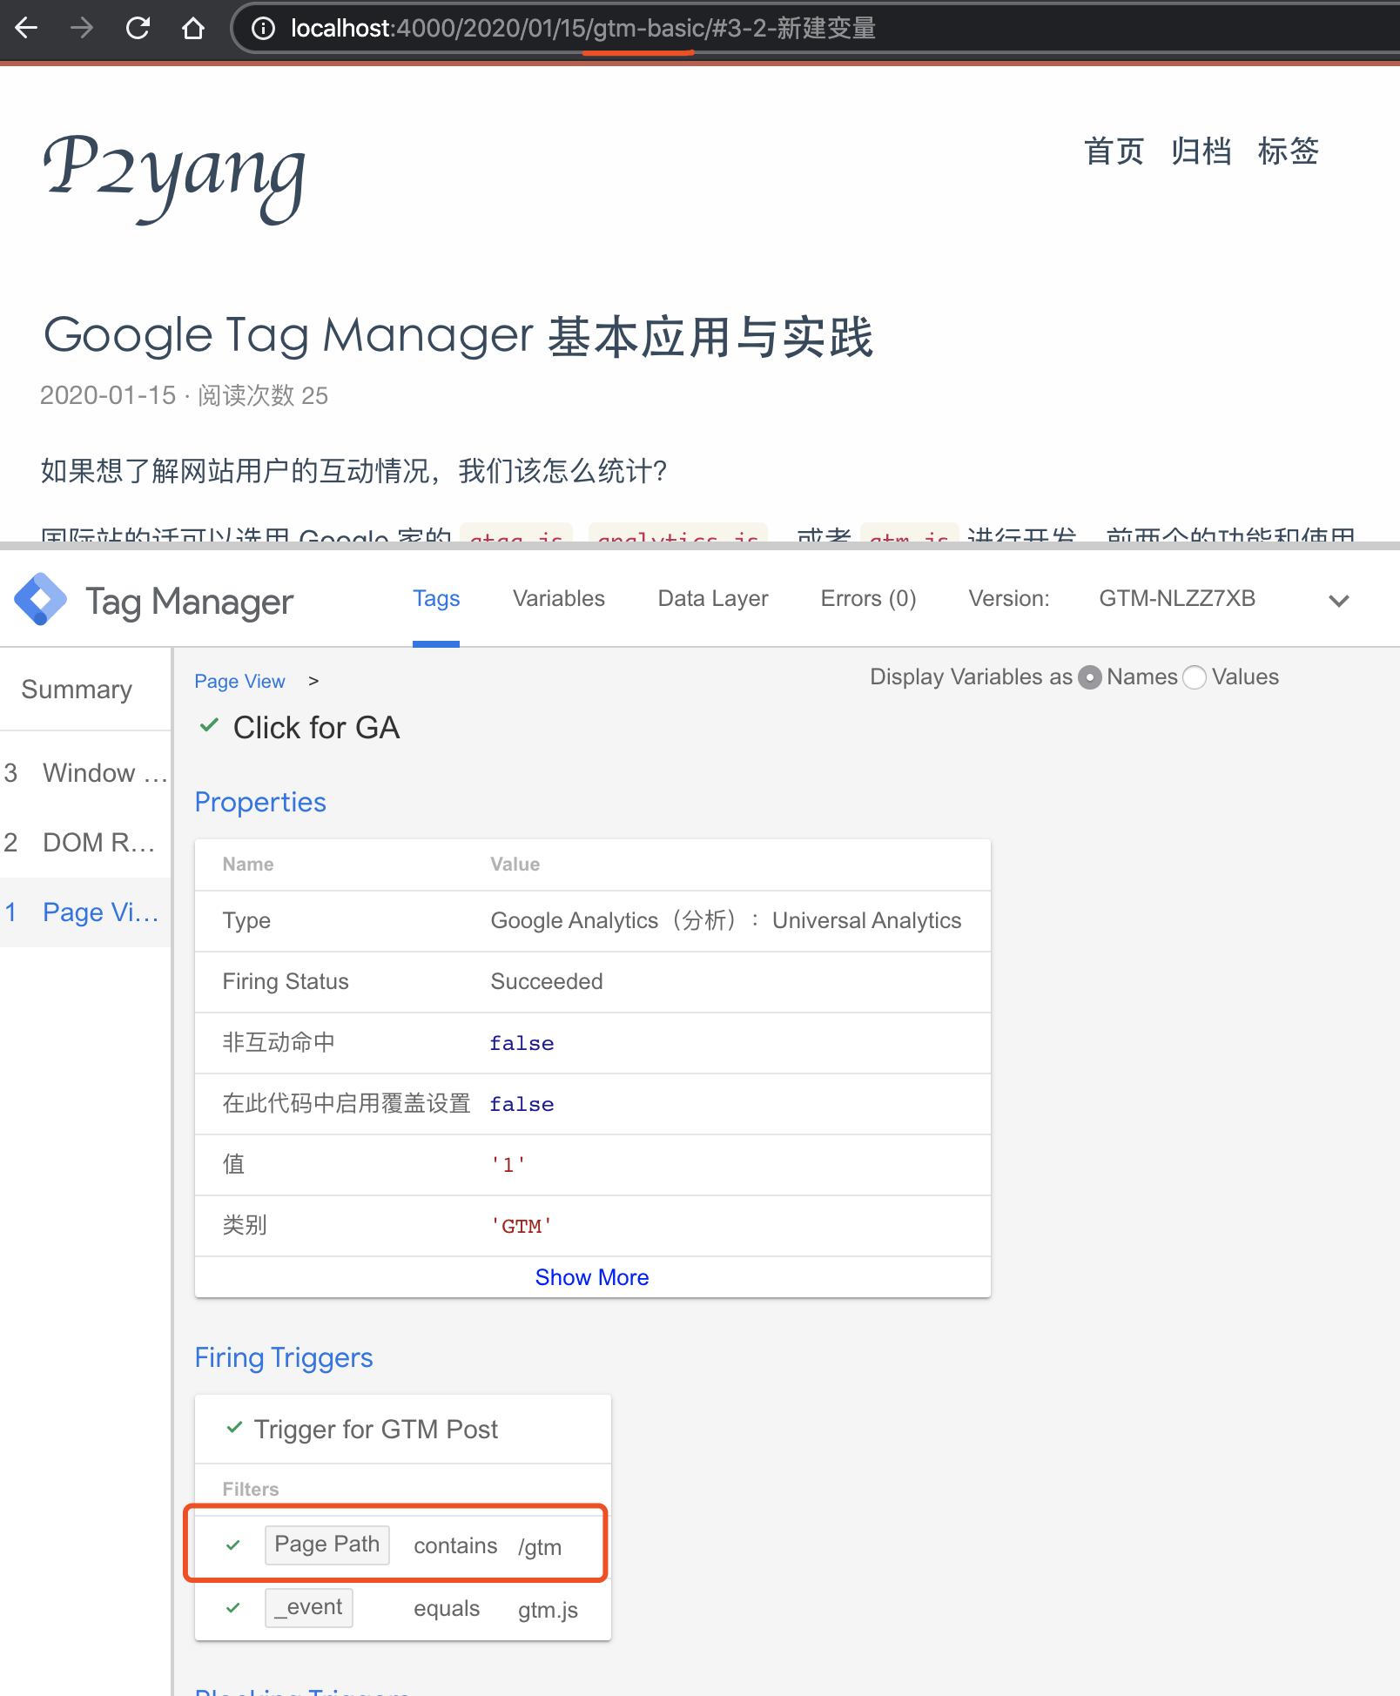Click the Click for GA tag title
The height and width of the screenshot is (1696, 1400).
coord(316,728)
